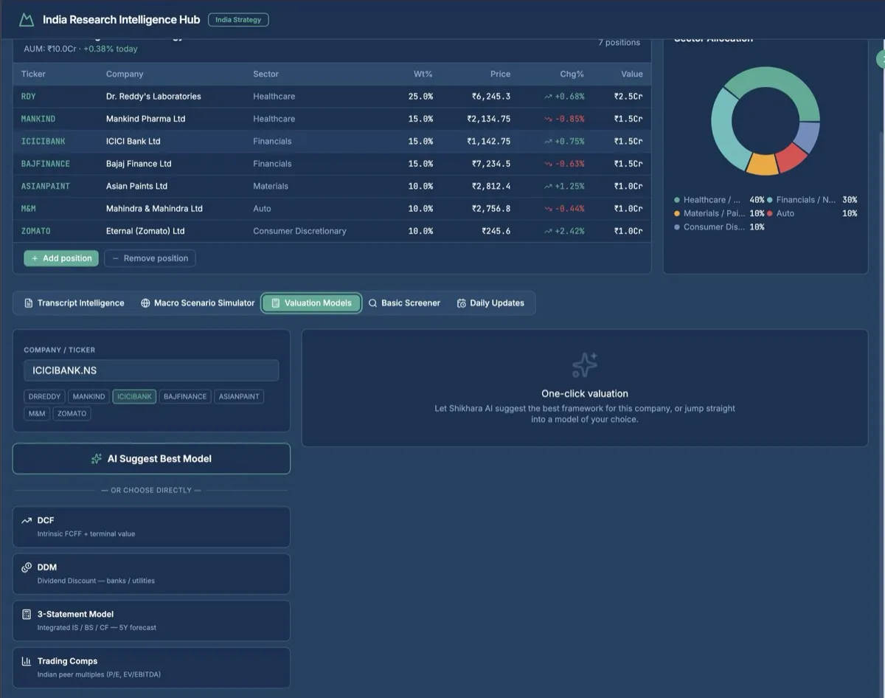
Task: Click the up-trend arrow beside +2.42%
Action: coord(548,231)
